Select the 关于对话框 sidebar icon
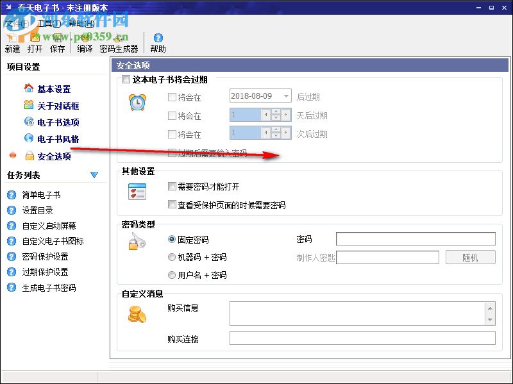 point(29,104)
